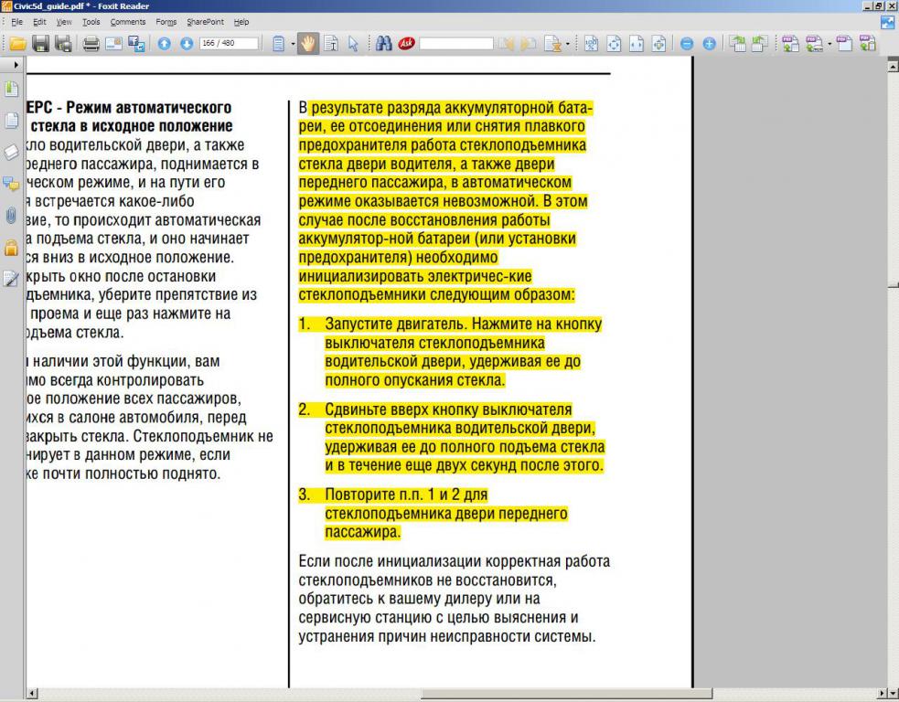
Task: Click the binoculars Search icon
Action: pyautogui.click(x=384, y=43)
